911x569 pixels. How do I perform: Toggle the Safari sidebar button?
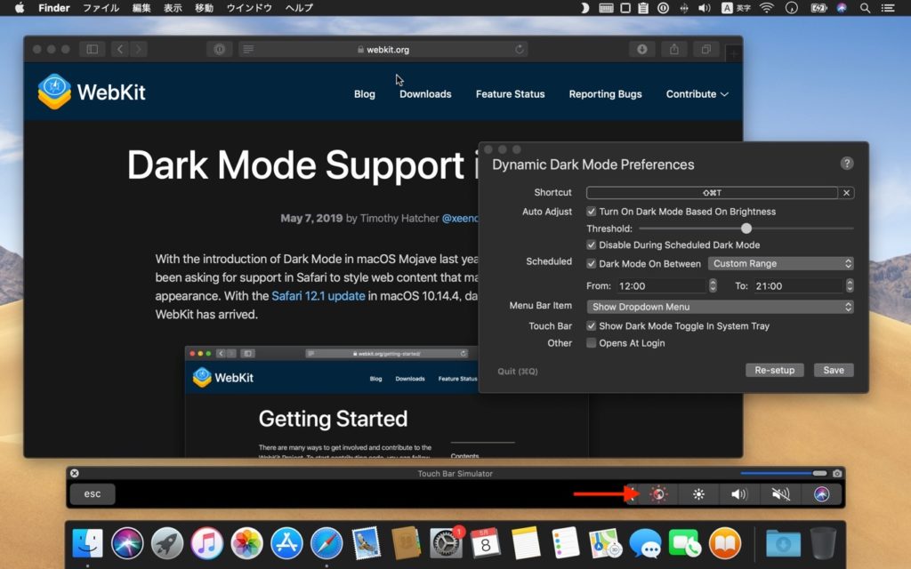(92, 50)
